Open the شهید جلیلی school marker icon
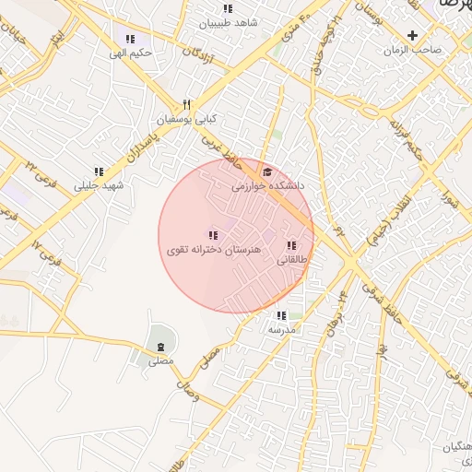The width and height of the screenshot is (472, 472). (99, 171)
